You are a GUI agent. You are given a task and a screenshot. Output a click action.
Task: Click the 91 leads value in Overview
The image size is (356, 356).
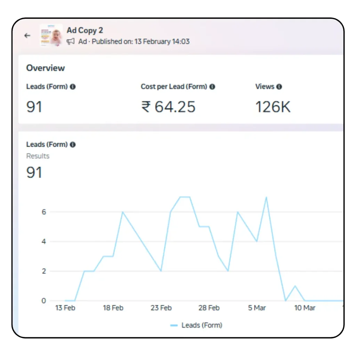[x=34, y=107]
